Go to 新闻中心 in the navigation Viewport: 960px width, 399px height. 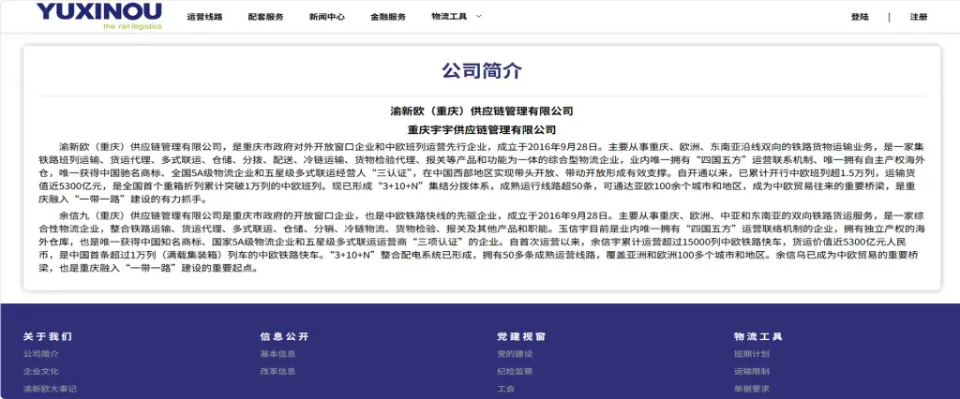tap(327, 17)
